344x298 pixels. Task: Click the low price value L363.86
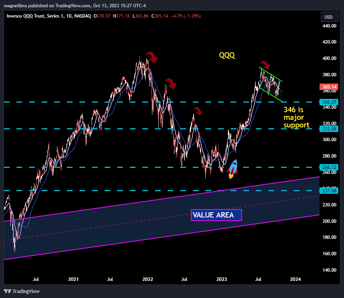tap(141, 16)
